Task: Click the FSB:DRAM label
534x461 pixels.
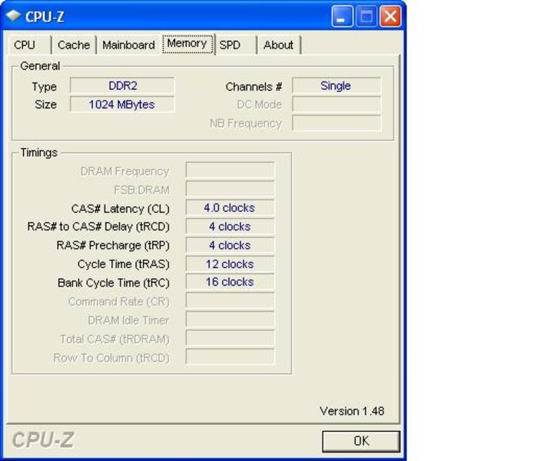Action: click(x=141, y=190)
